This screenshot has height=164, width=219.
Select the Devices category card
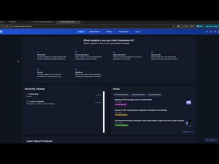[x=52, y=73]
